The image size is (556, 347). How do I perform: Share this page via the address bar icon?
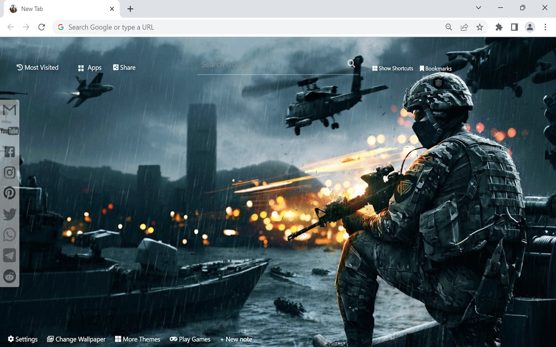tap(464, 27)
